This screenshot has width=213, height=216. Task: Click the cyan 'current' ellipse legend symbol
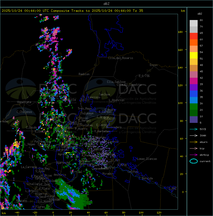[x=194, y=161]
